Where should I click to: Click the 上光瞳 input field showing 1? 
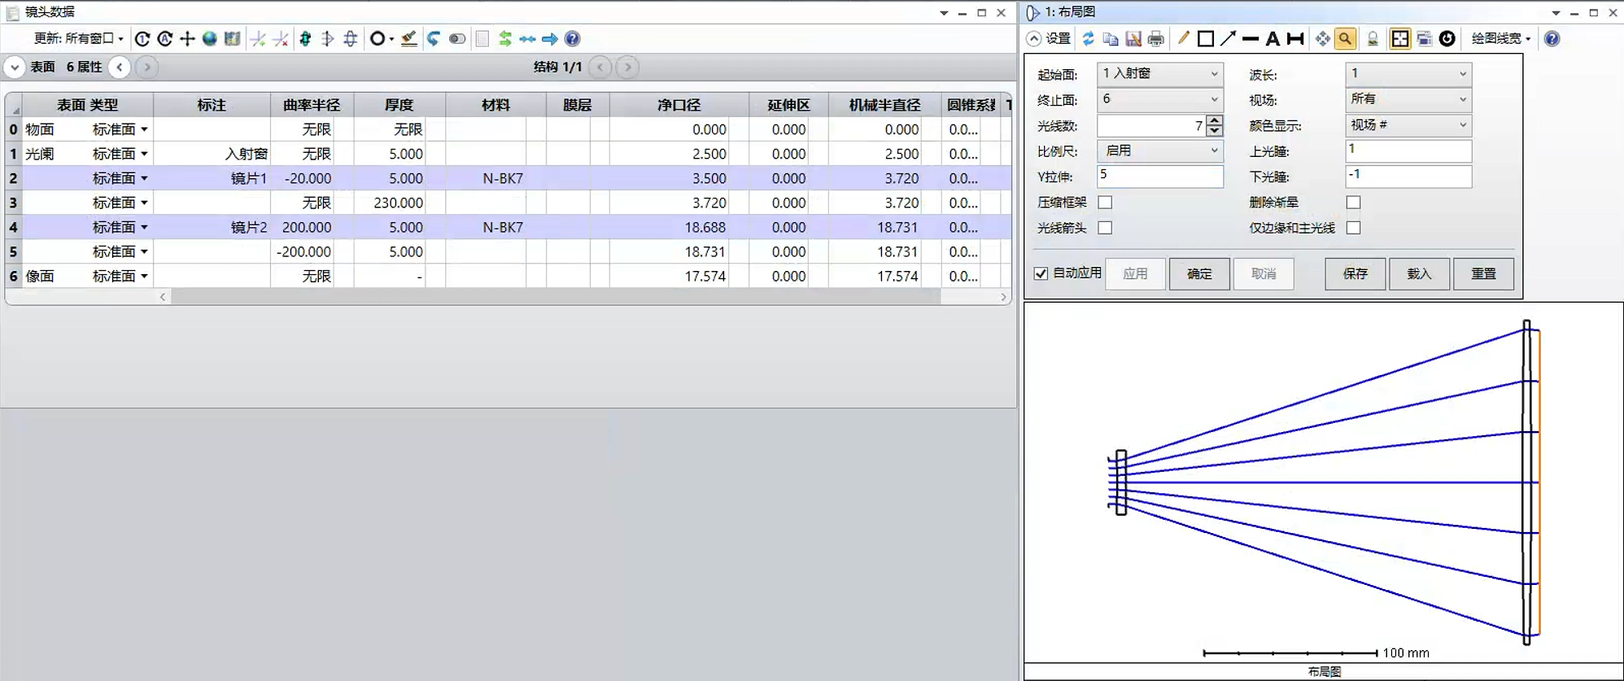click(x=1408, y=151)
